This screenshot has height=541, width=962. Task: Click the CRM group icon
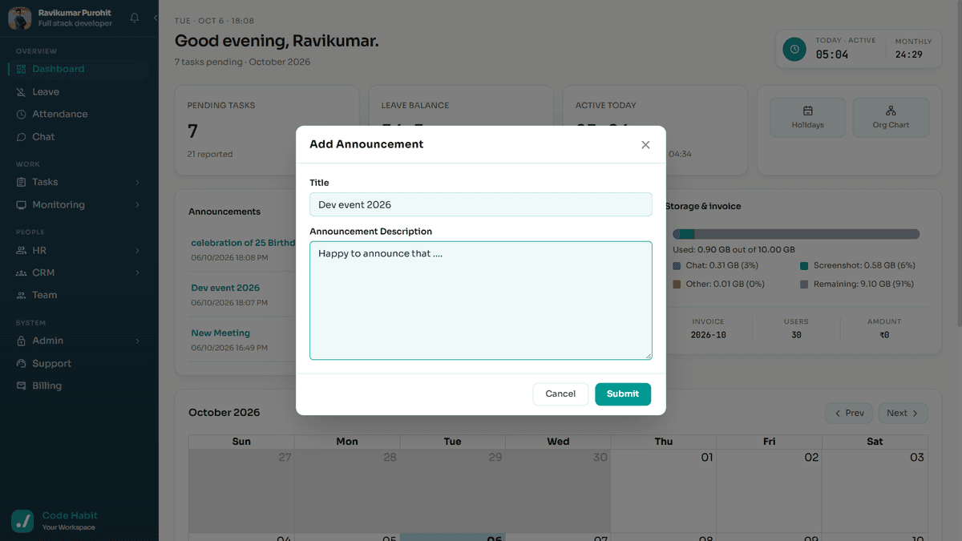22,273
